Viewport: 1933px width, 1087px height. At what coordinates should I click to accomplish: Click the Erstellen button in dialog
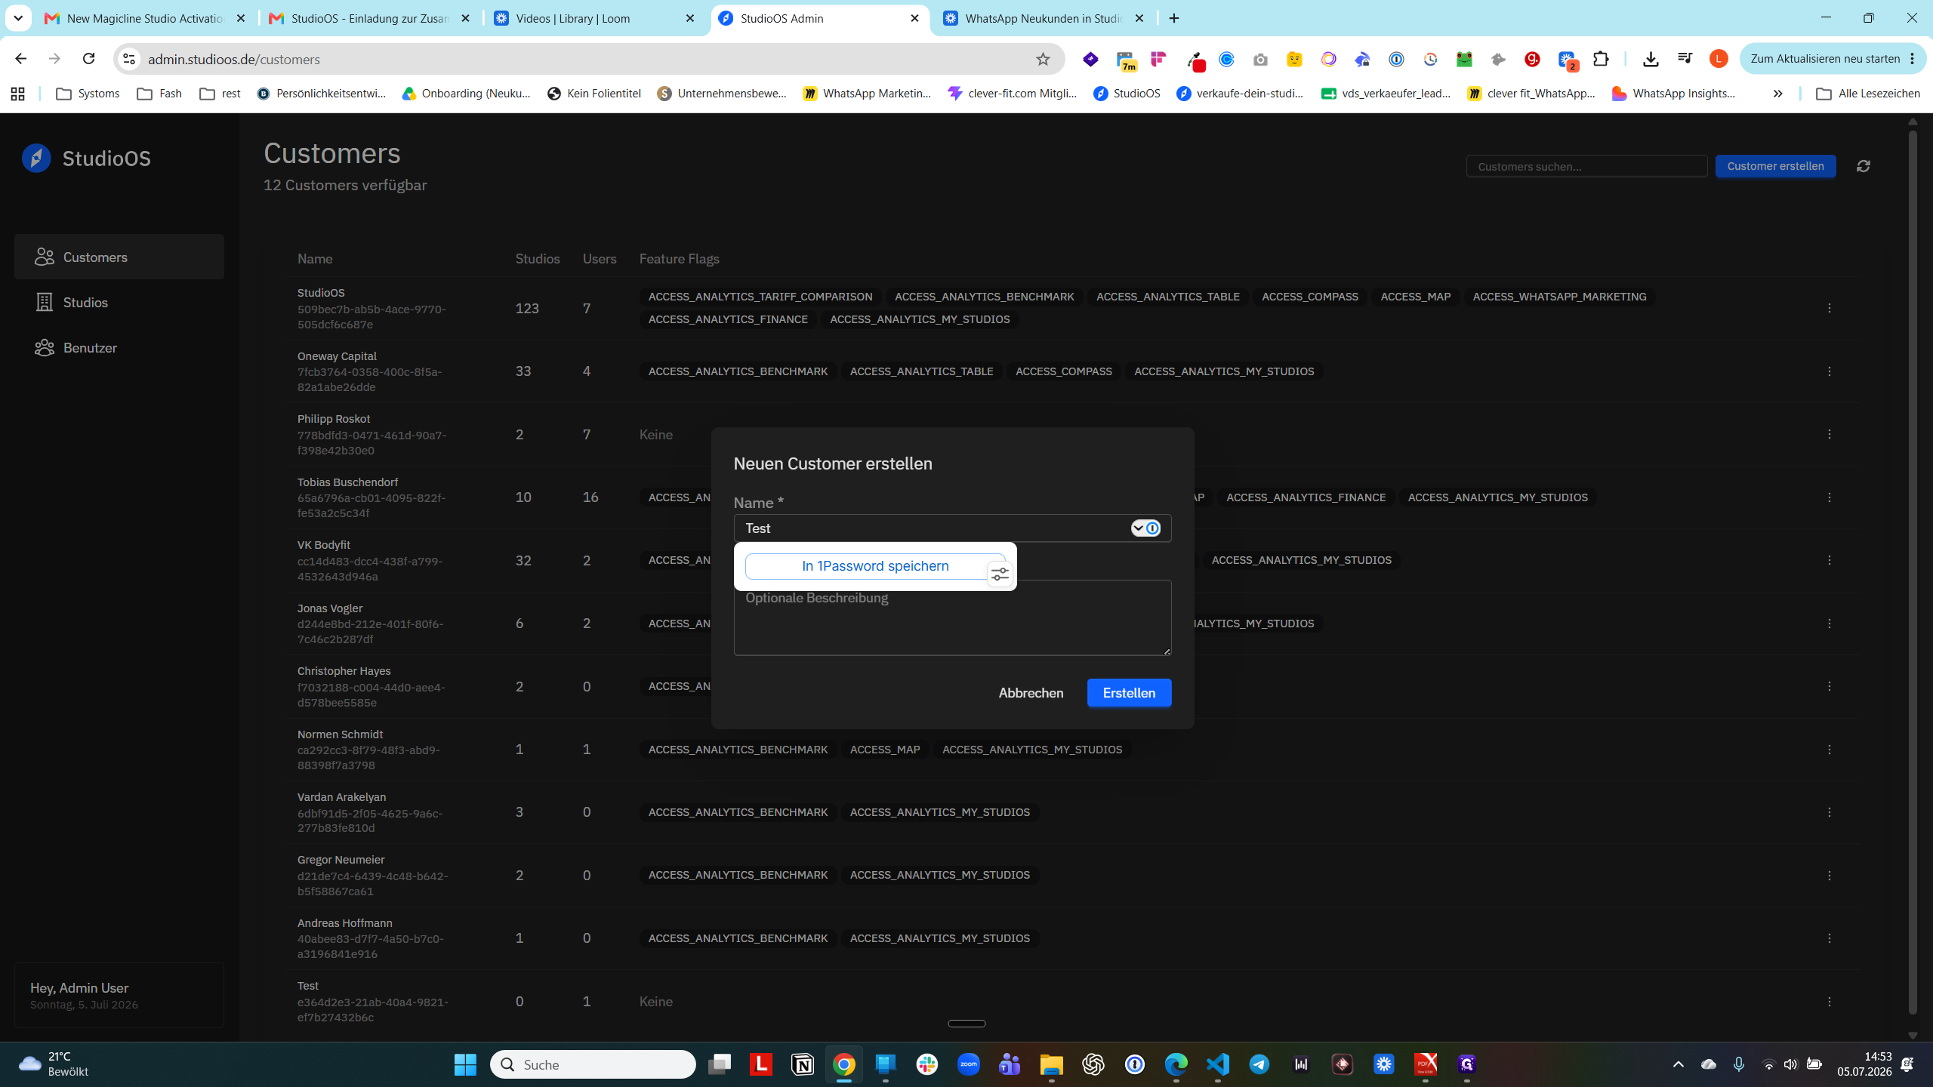pyautogui.click(x=1129, y=693)
